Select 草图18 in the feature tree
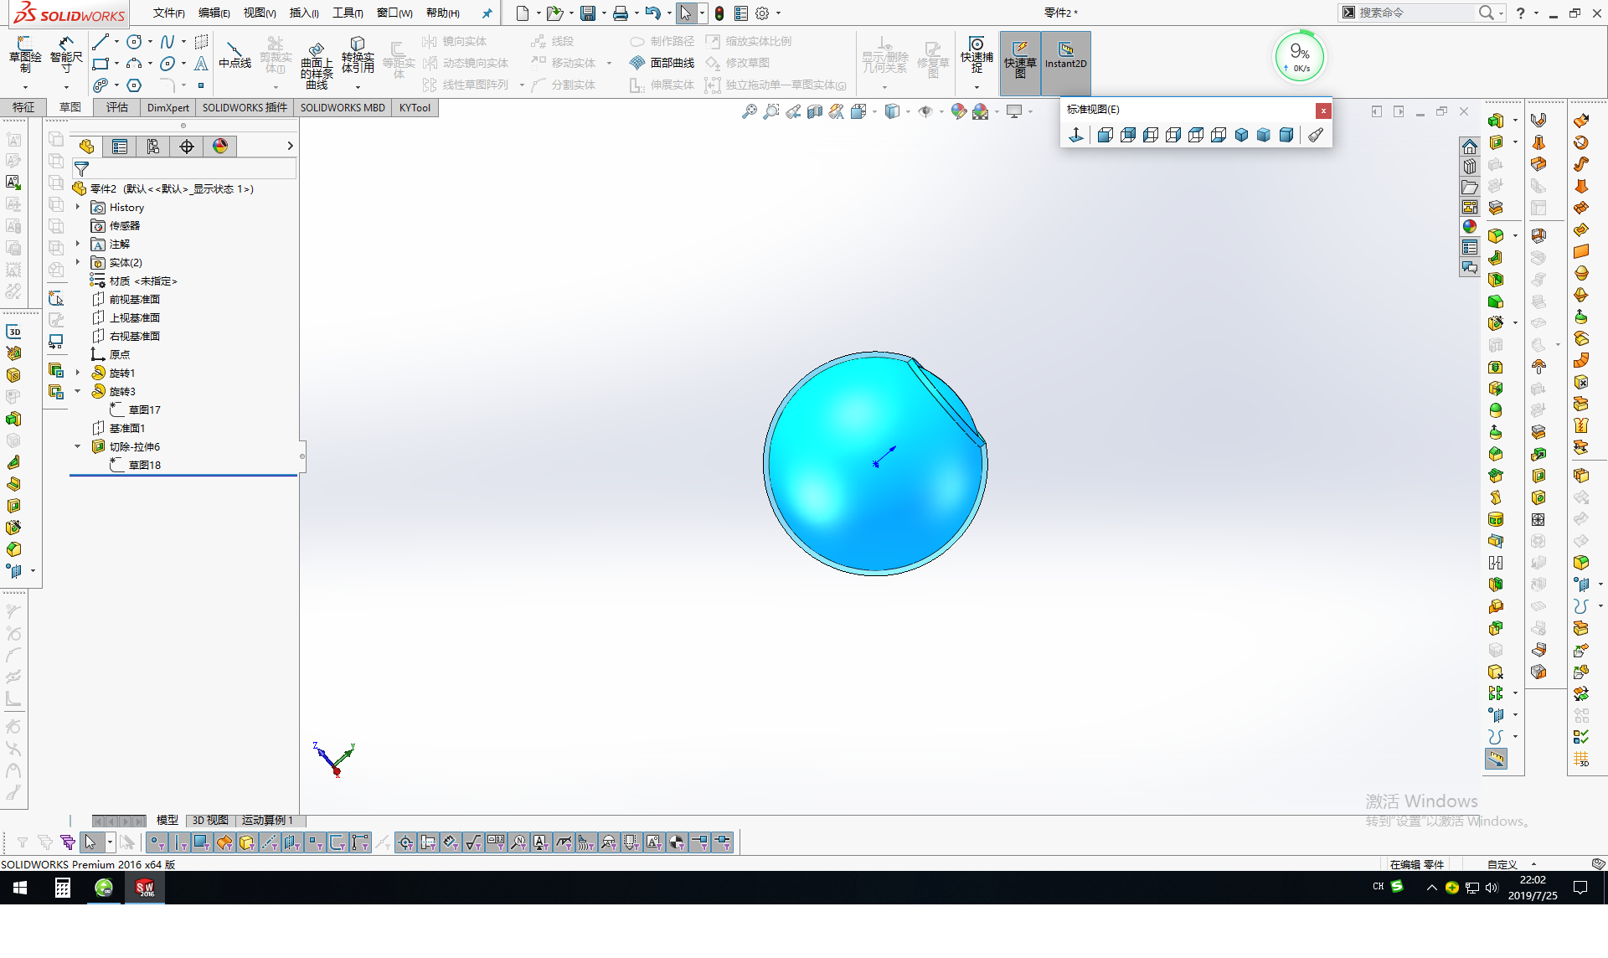Viewport: 1608px width, 958px height. coord(144,465)
